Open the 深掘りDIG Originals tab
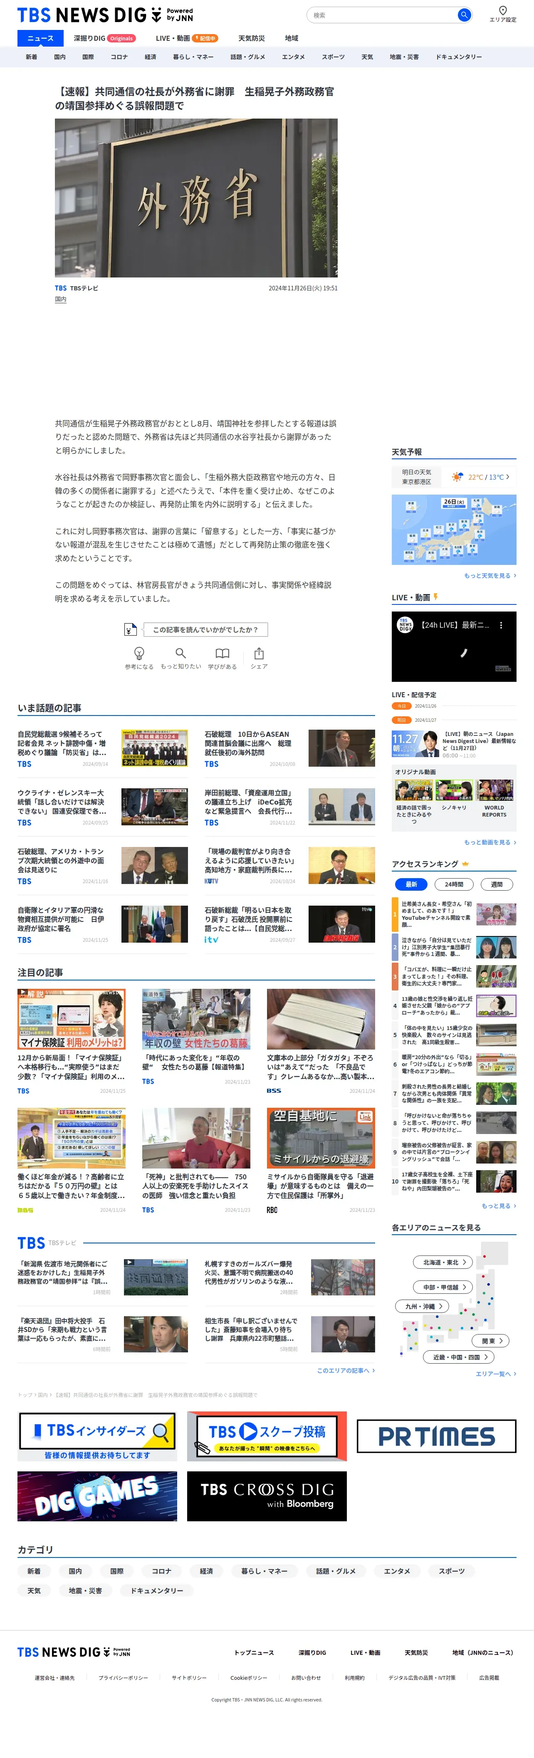 [x=104, y=38]
